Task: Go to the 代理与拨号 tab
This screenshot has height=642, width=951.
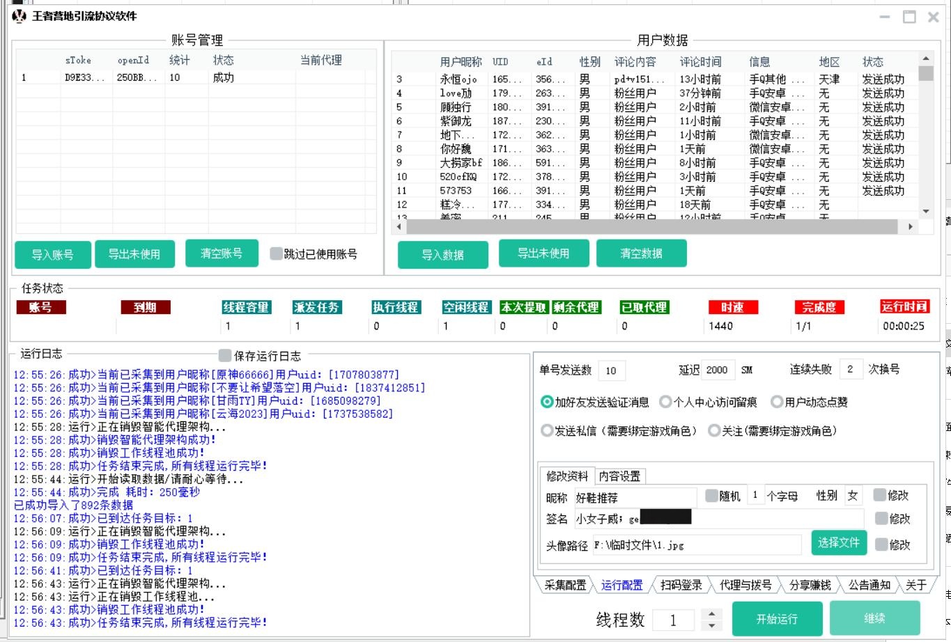Action: click(x=745, y=585)
